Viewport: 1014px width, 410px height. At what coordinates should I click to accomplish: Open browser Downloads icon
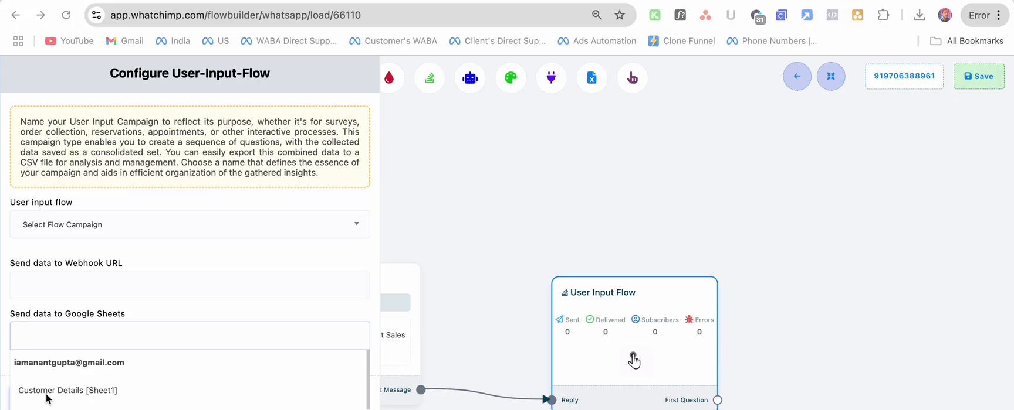click(x=920, y=15)
